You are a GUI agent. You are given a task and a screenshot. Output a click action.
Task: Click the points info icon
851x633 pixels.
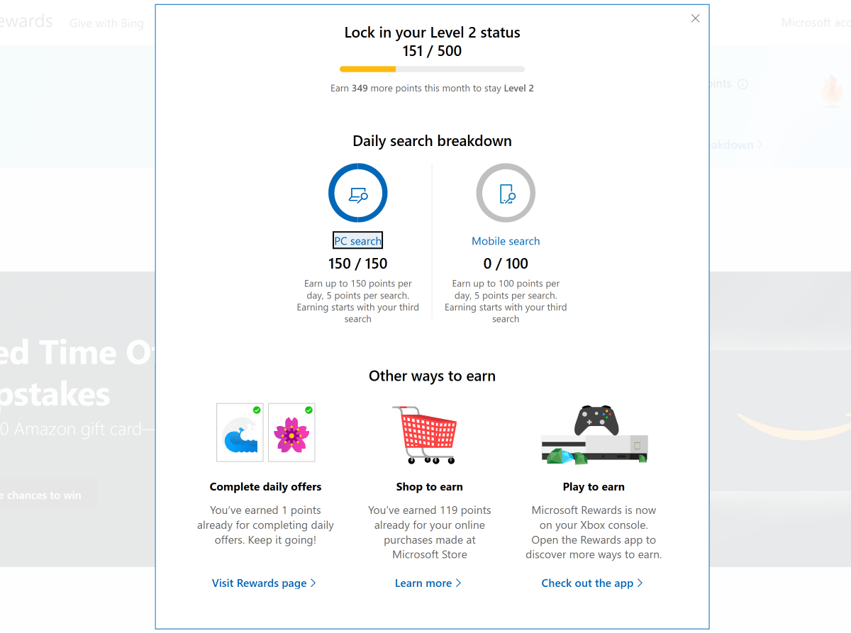point(742,84)
